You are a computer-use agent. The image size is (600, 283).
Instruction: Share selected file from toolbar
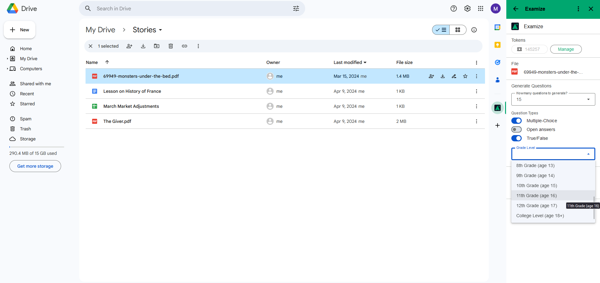point(129,46)
